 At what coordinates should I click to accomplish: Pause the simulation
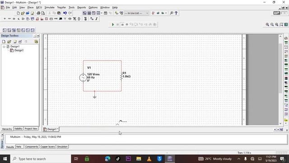(x=117, y=24)
